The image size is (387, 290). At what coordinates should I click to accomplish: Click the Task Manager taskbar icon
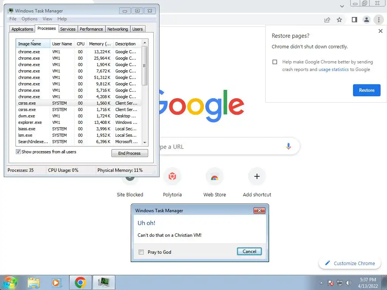click(x=104, y=282)
